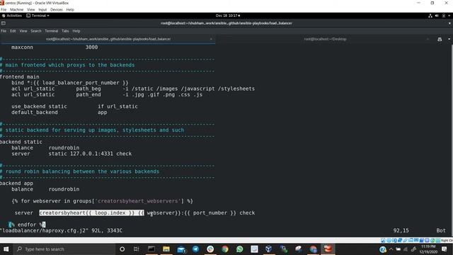Open the VirtualBox Manager taskbar icon
This screenshot has width=453, height=255.
click(269, 249)
